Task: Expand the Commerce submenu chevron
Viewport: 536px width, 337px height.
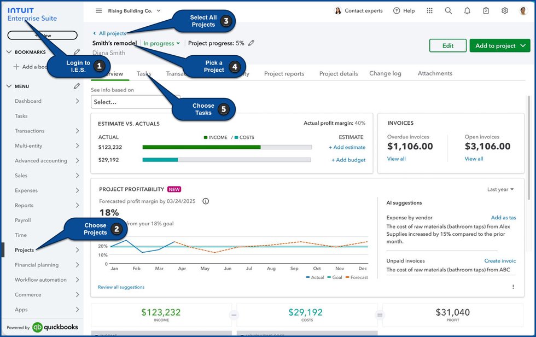Action: [77, 294]
